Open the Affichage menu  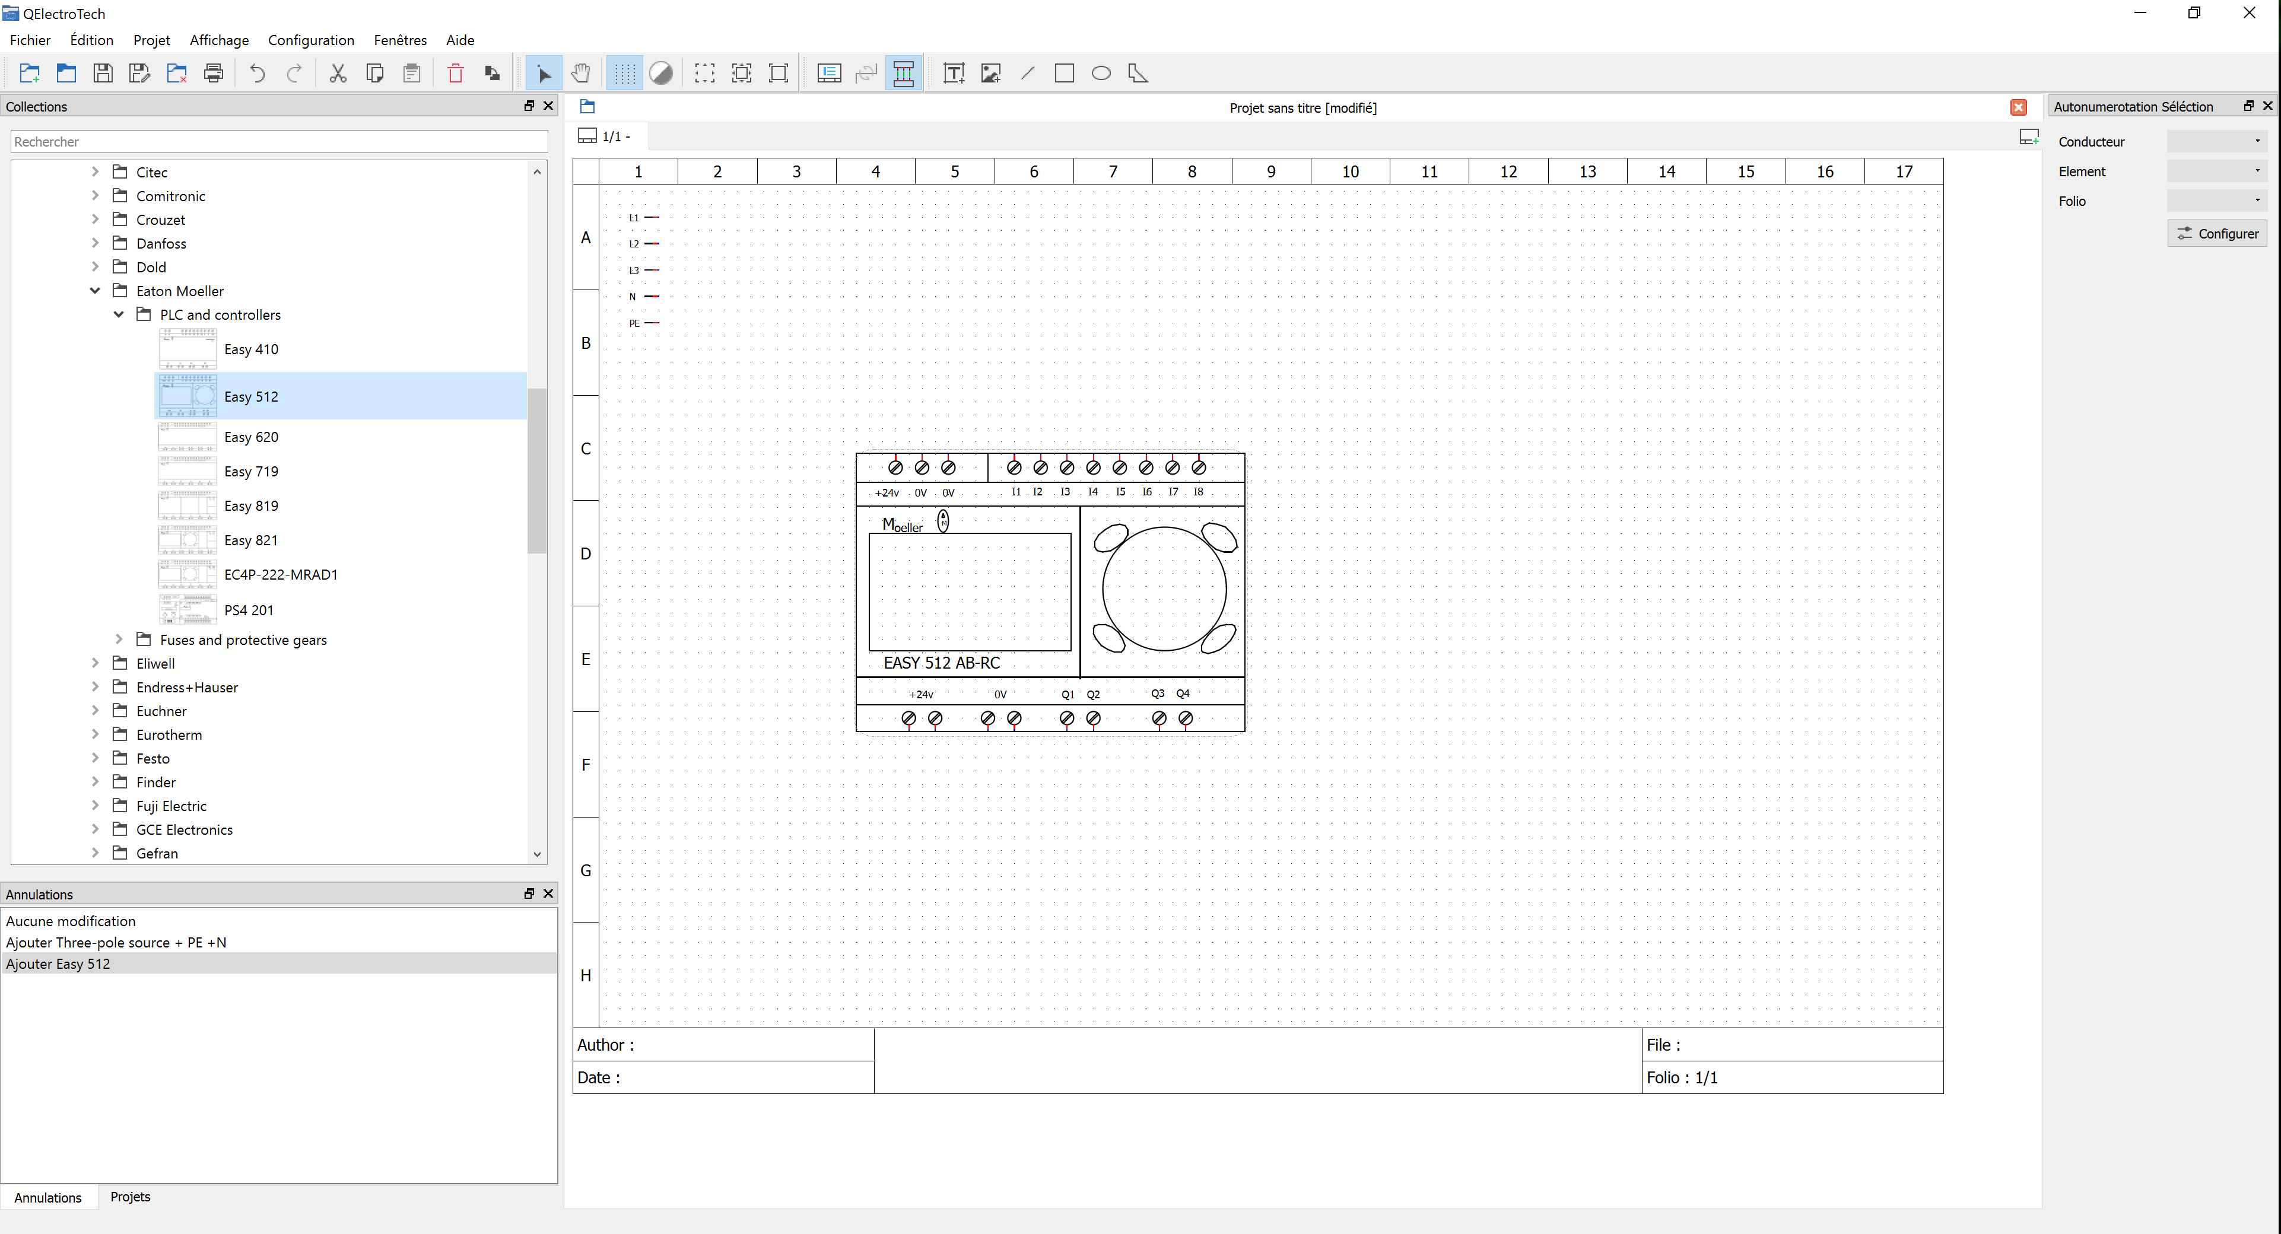click(x=219, y=40)
